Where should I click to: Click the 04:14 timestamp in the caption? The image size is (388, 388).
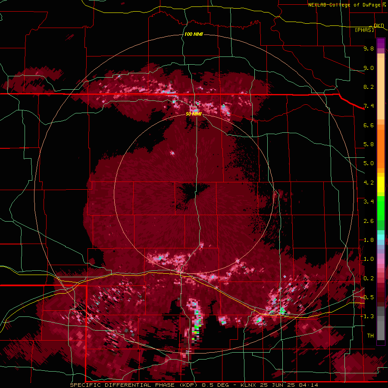point(308,385)
